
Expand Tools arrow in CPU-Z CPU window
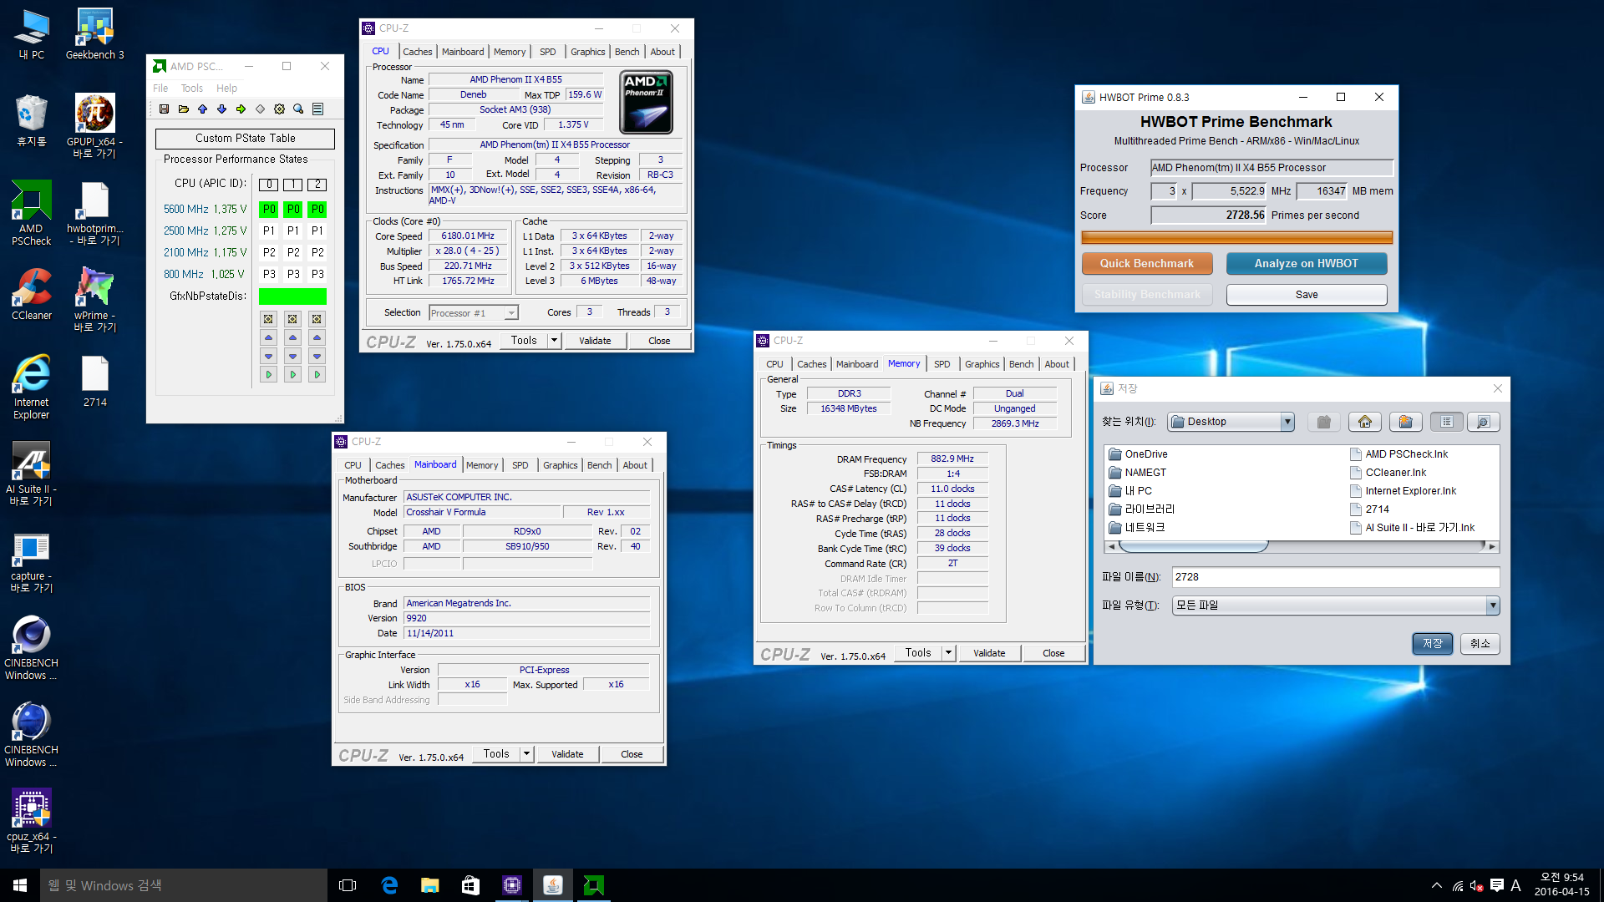coord(553,340)
